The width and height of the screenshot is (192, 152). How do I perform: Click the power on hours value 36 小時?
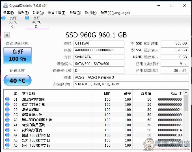pyautogui.click(x=175, y=71)
